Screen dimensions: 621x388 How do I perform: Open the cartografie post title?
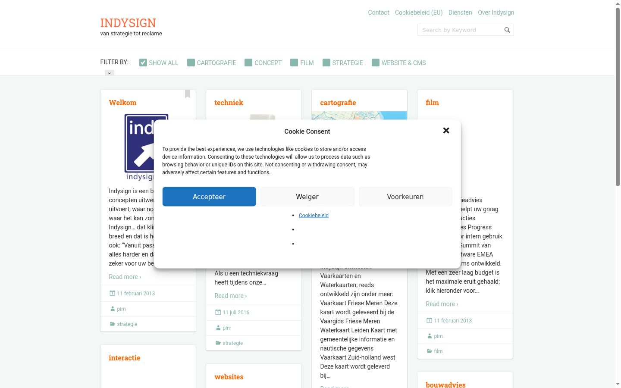click(338, 103)
